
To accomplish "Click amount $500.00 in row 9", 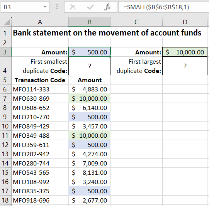I will (x=90, y=117).
